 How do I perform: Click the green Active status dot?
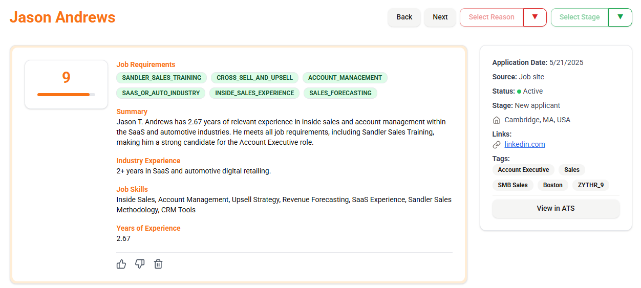[519, 92]
